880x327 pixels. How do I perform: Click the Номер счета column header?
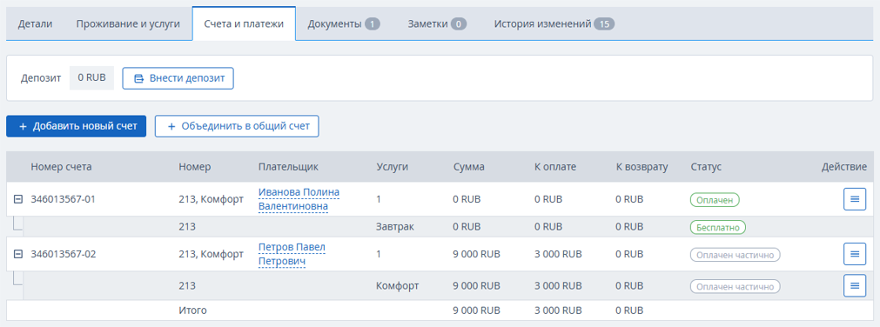click(61, 167)
